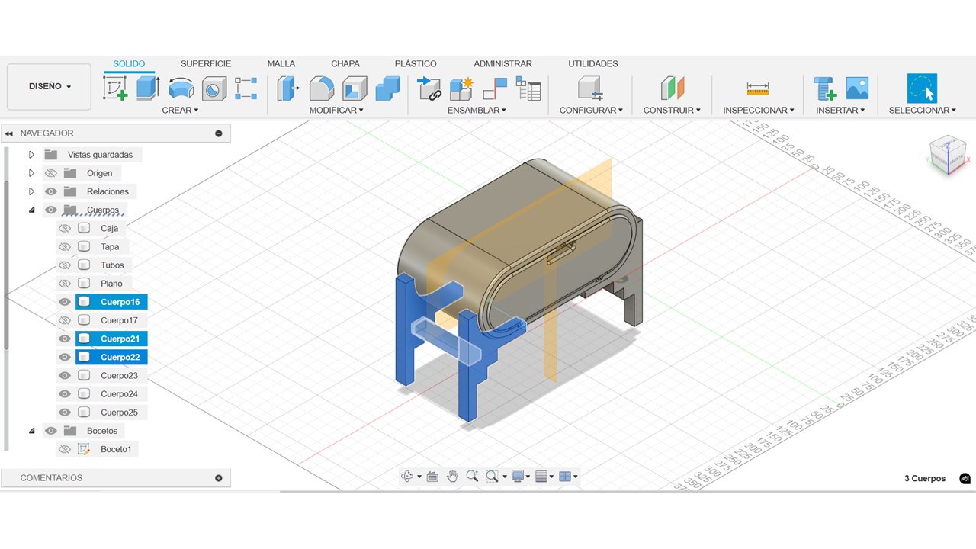The height and width of the screenshot is (549, 976).
Task: Open the DISEÑO workspace dropdown
Action: coord(50,87)
